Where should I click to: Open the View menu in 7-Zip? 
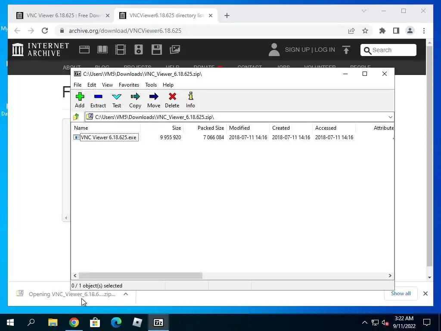click(107, 85)
